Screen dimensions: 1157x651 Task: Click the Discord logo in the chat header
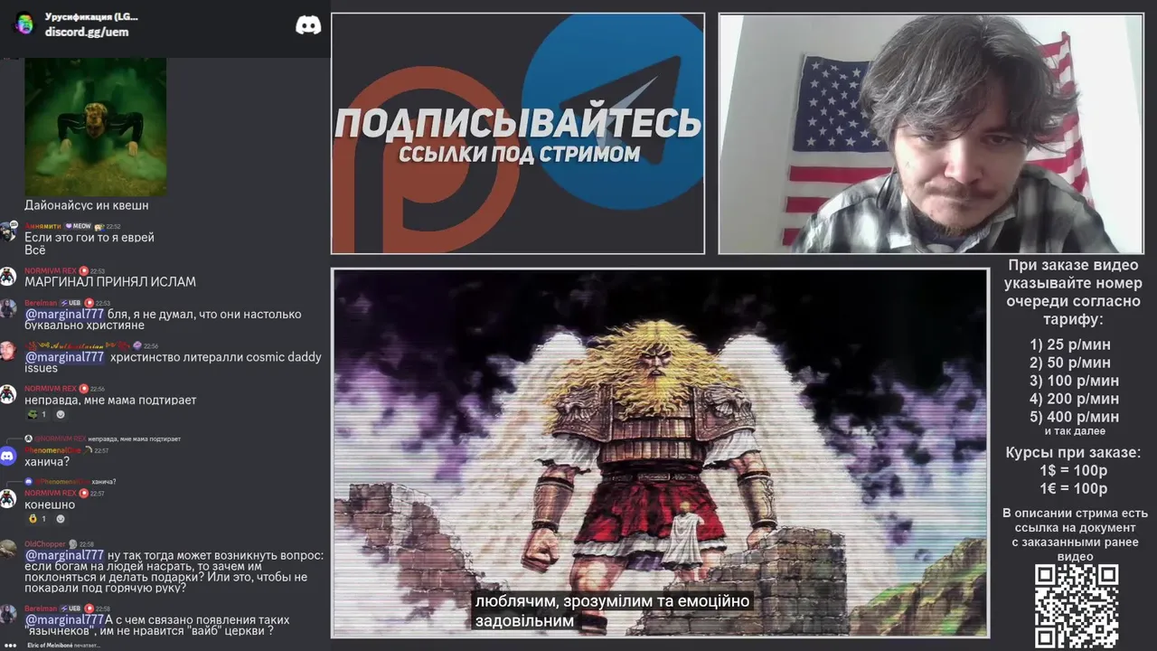click(308, 25)
